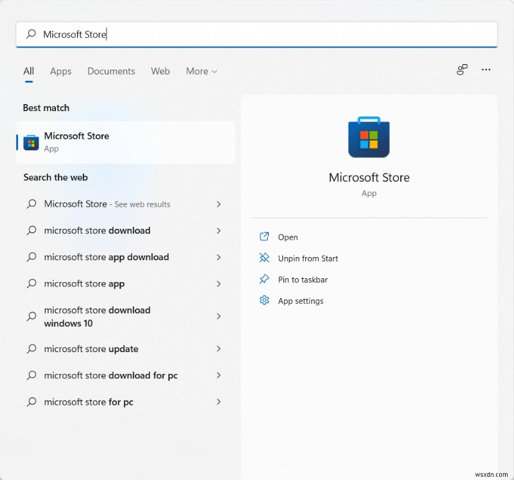Expand the microsoft store download windows 10 suggestion
The height and width of the screenshot is (480, 514).
tap(218, 316)
